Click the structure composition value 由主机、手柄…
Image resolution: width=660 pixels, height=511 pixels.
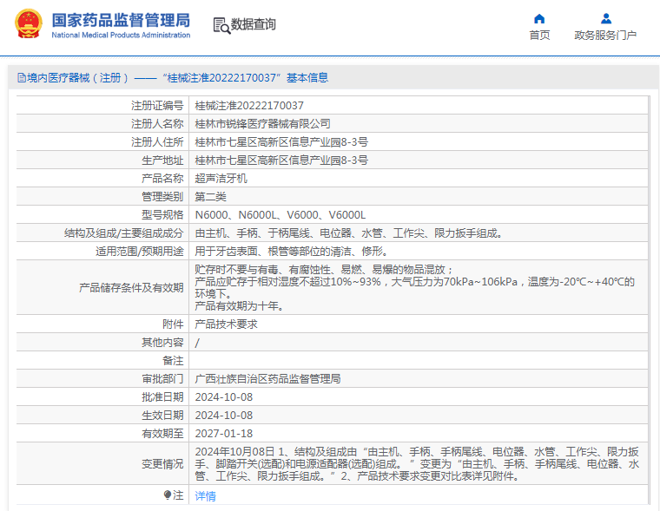(349, 233)
